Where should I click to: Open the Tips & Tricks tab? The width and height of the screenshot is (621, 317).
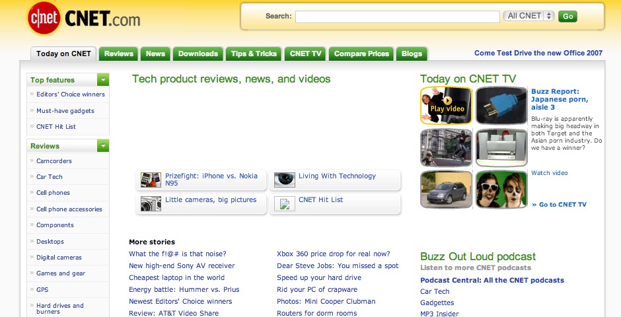254,53
